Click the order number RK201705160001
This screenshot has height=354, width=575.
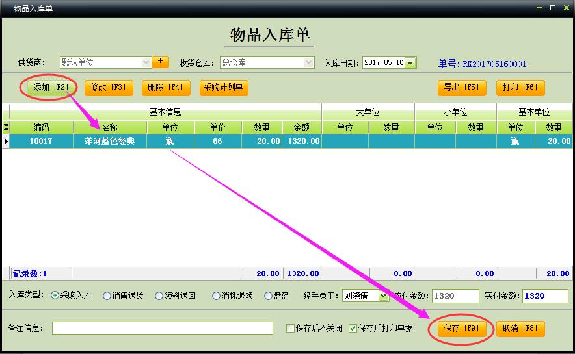coord(494,64)
